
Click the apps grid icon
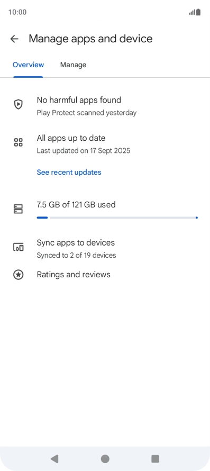(x=19, y=142)
